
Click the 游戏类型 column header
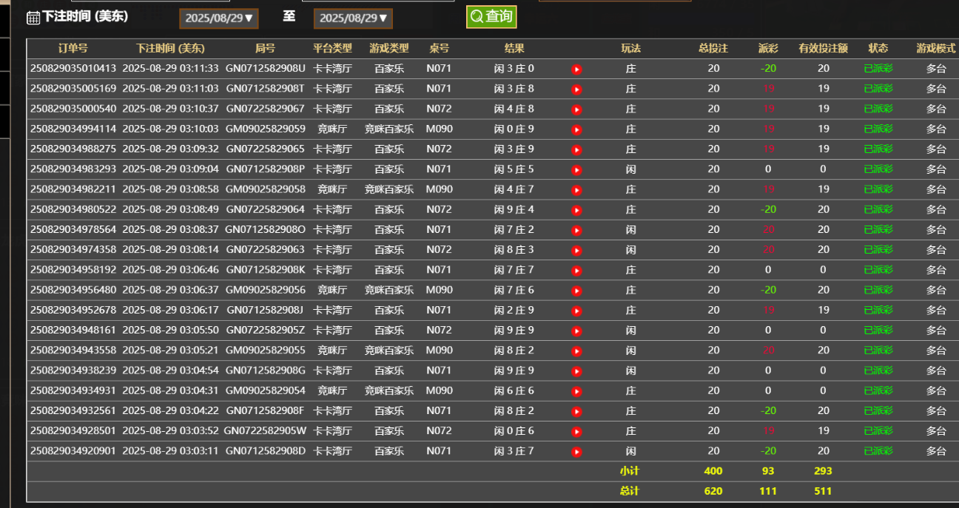(x=390, y=48)
